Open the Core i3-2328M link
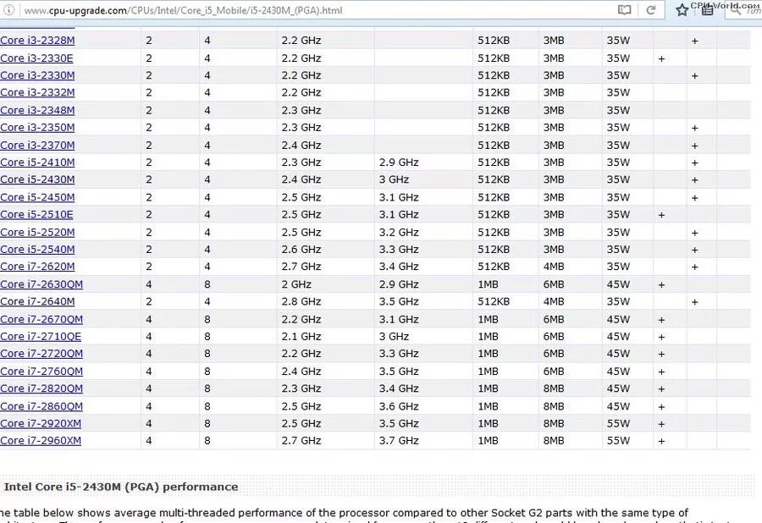Screen dimensions: 762x523 pos(37,41)
